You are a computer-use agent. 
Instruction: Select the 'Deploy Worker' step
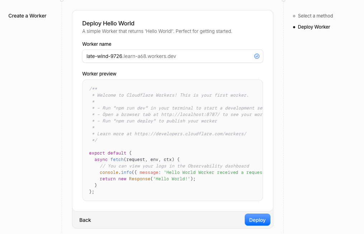314,27
